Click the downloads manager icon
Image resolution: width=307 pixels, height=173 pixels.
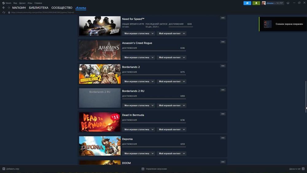tap(143, 169)
